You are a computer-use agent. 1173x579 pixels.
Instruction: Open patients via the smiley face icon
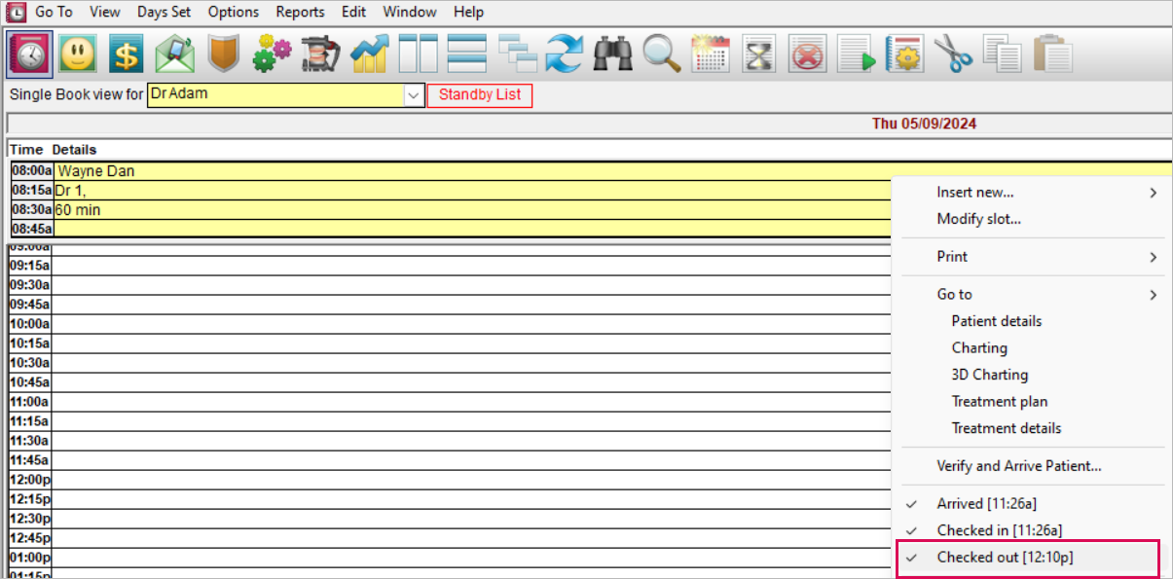click(x=77, y=54)
